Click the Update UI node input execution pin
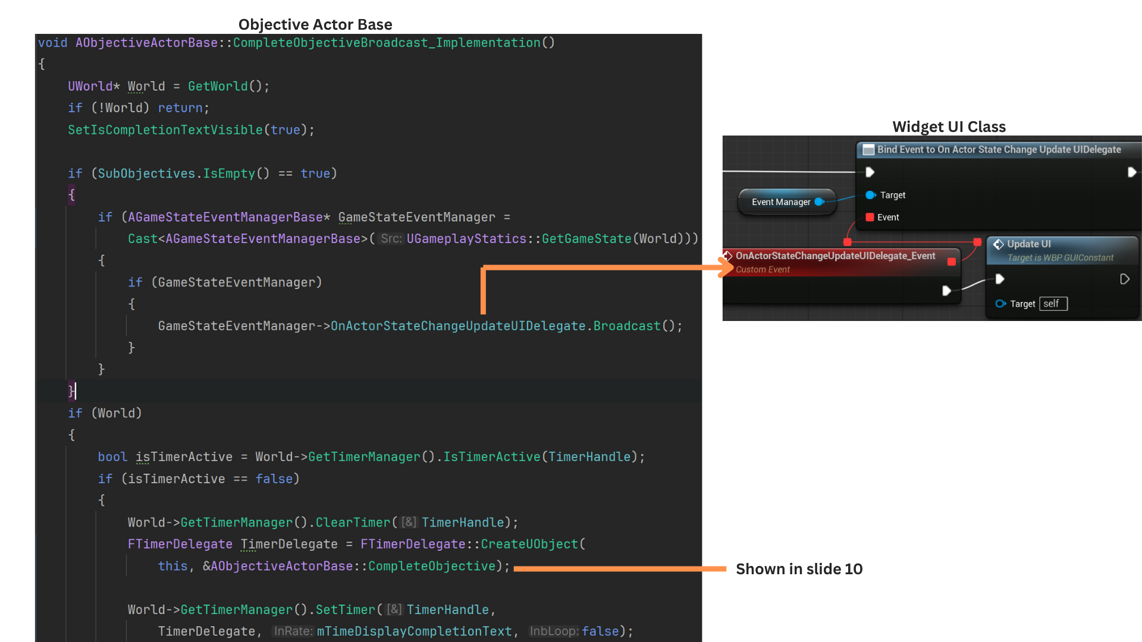 click(1000, 279)
